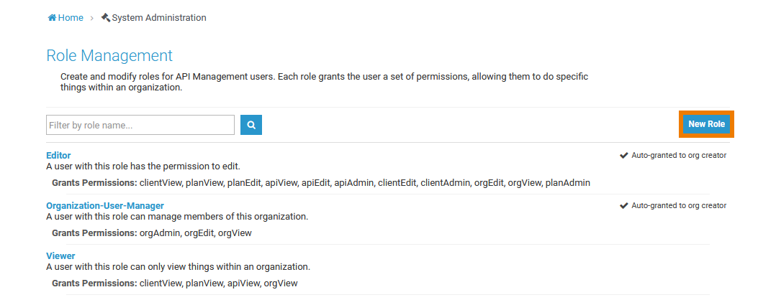Click Editor's Auto-granted to org creator label
The height and width of the screenshot is (305, 776).
click(x=679, y=155)
